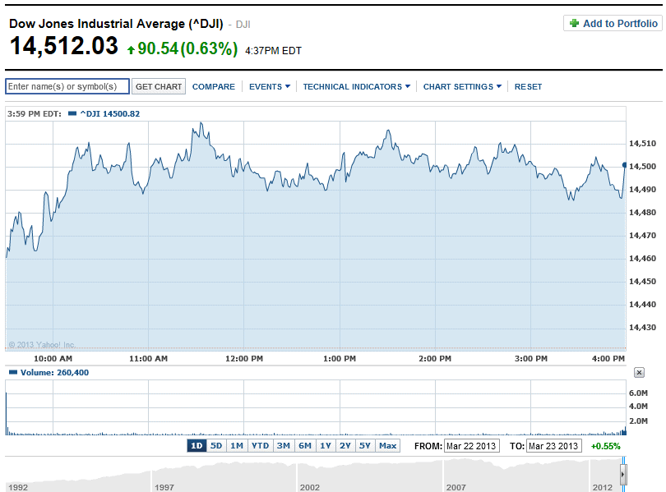
Task: Click the GET CHART button
Action: click(x=159, y=86)
